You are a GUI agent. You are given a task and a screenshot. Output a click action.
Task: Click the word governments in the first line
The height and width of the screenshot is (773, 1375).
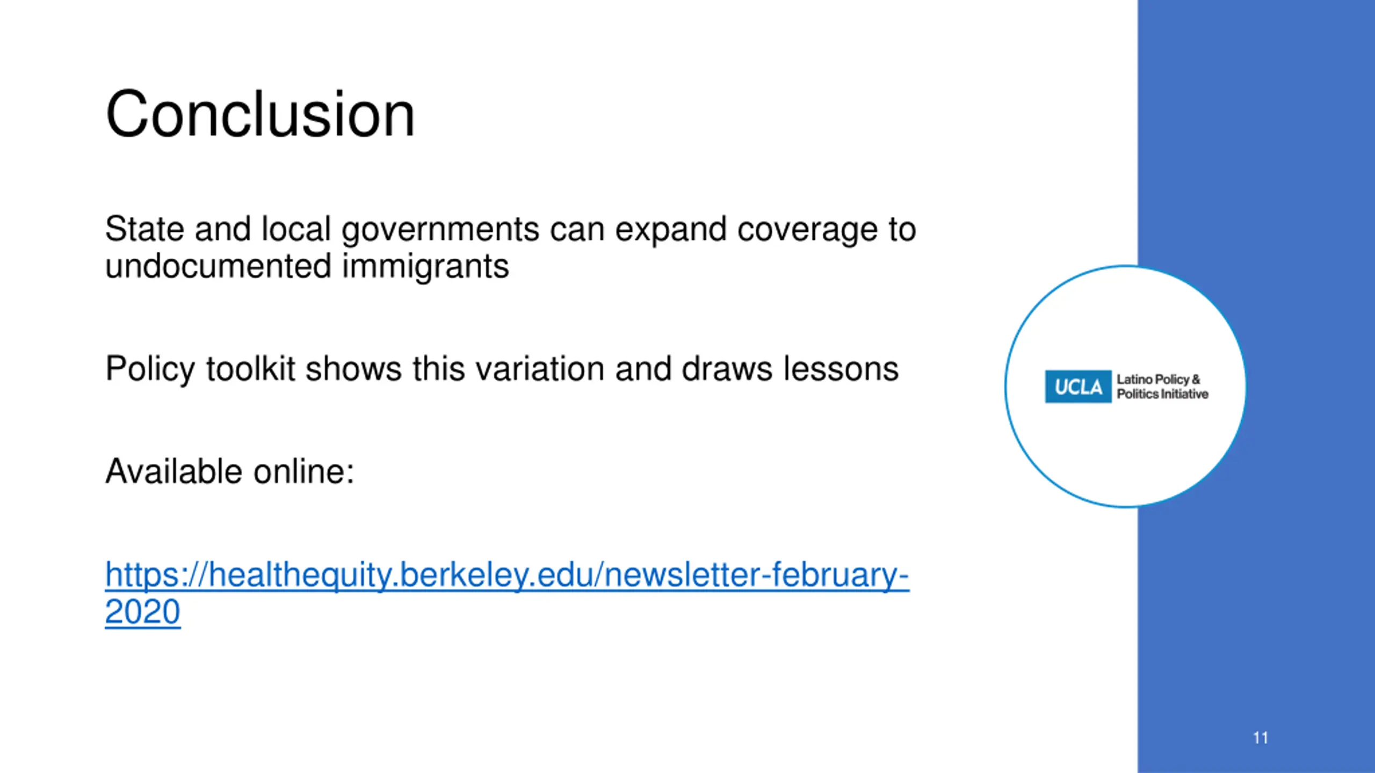440,231
